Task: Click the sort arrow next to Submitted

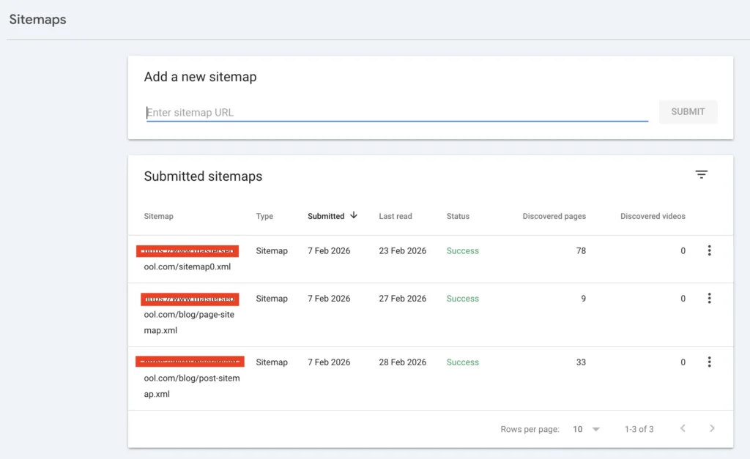Action: point(354,216)
